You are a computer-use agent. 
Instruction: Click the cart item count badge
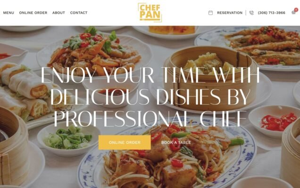coord(296,10)
